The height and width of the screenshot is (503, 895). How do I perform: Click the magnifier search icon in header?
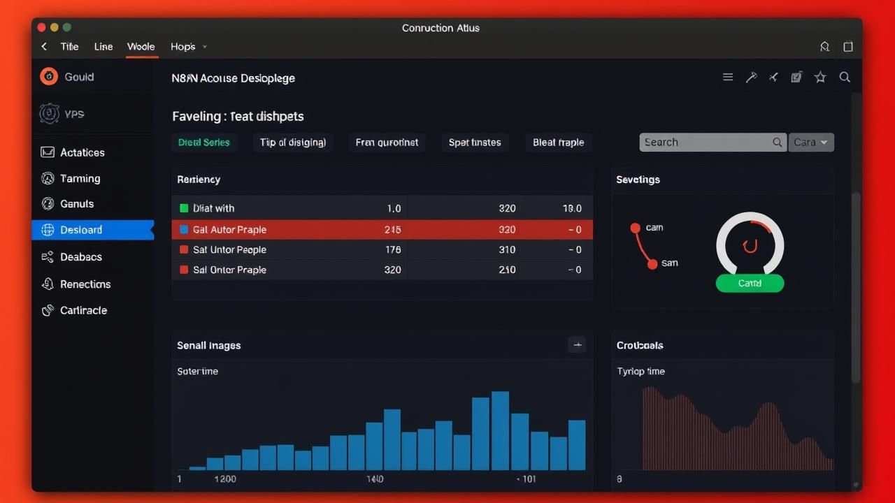(x=845, y=78)
